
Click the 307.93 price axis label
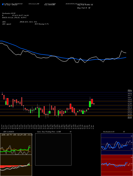130,105
